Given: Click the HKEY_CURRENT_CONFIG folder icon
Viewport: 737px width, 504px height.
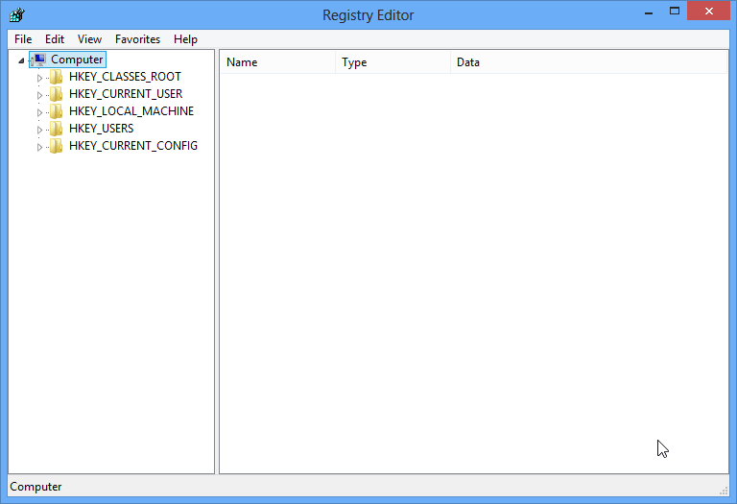Looking at the screenshot, I should (57, 146).
